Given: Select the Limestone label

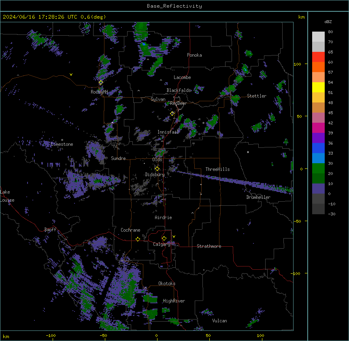Looking at the screenshot, I should pyautogui.click(x=62, y=144).
